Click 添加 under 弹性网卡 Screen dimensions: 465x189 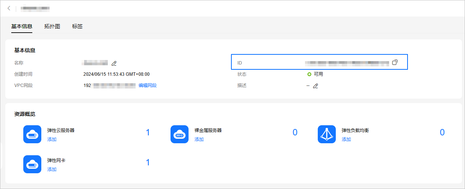[x=52, y=169]
